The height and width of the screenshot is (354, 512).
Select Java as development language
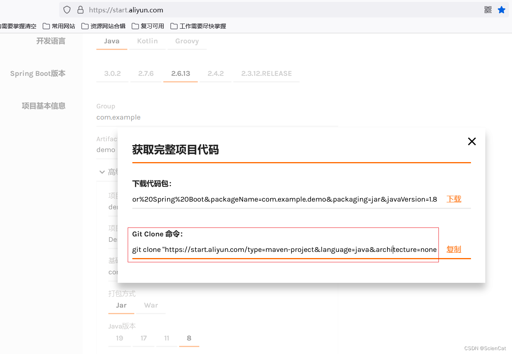112,41
